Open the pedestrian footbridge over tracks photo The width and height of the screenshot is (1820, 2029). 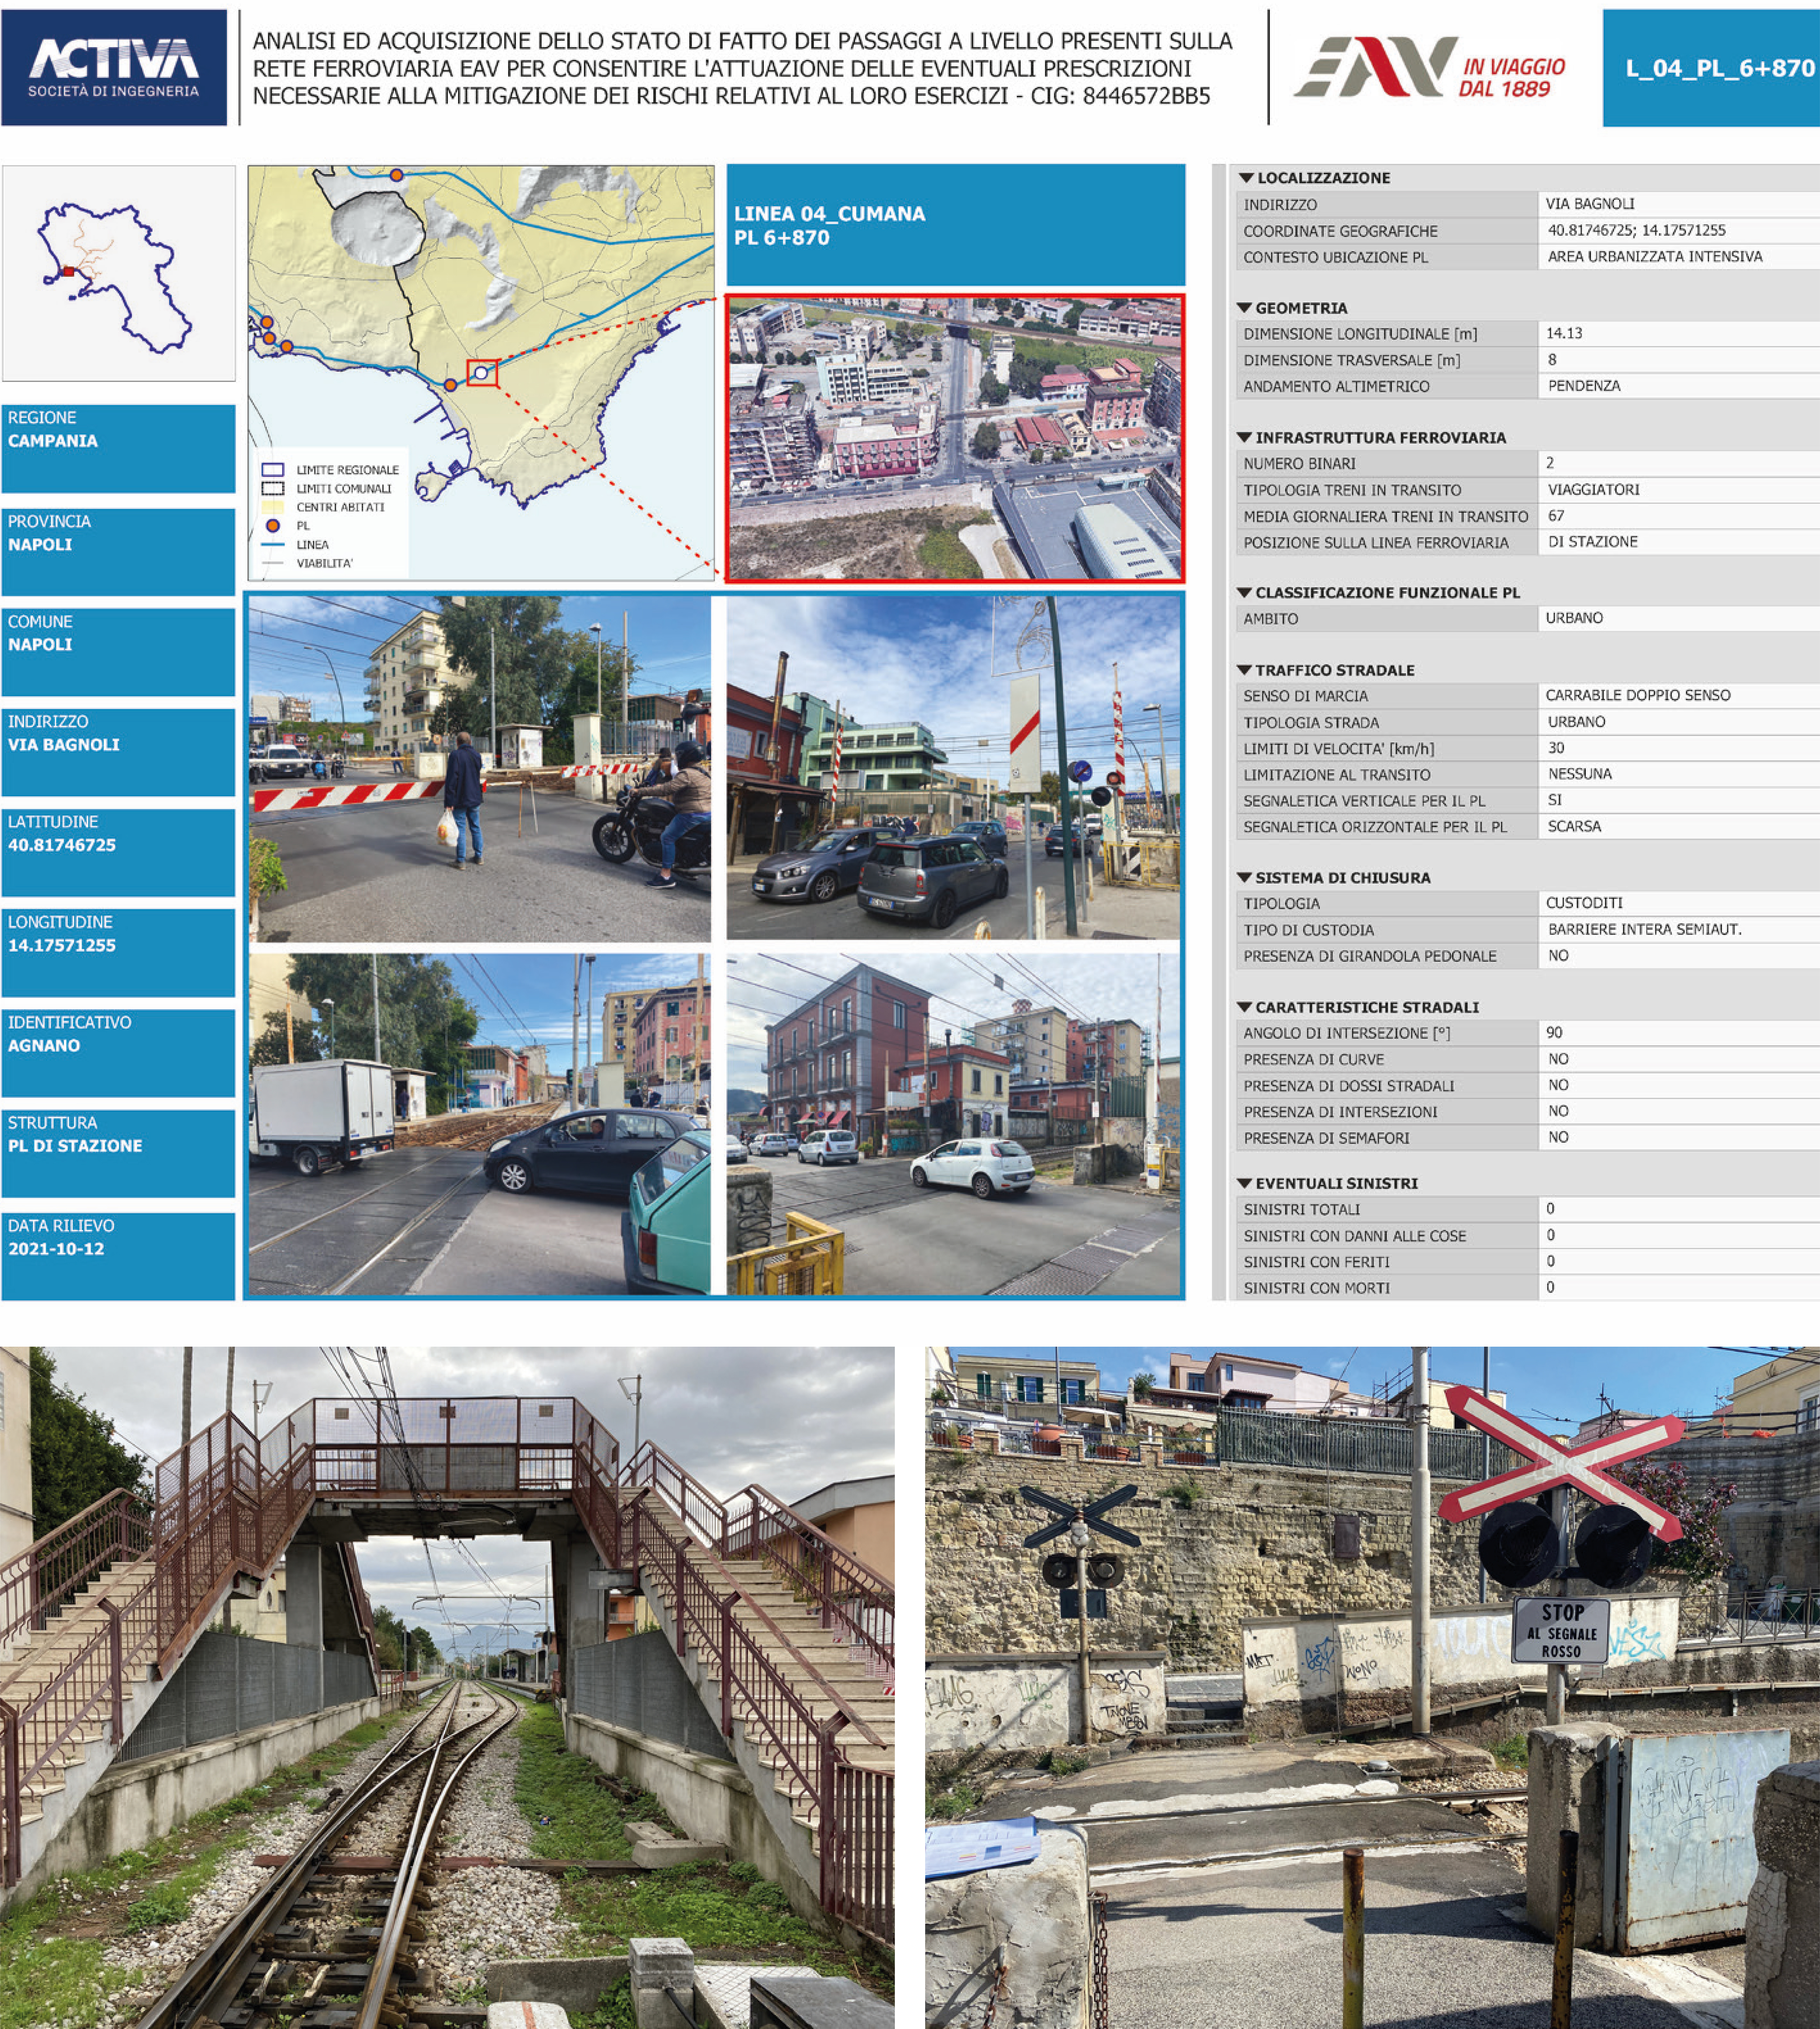point(447,1687)
